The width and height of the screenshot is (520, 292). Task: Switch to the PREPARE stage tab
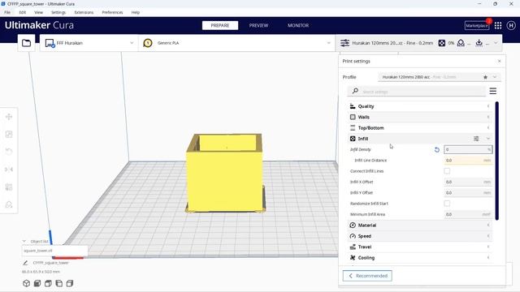pyautogui.click(x=220, y=25)
